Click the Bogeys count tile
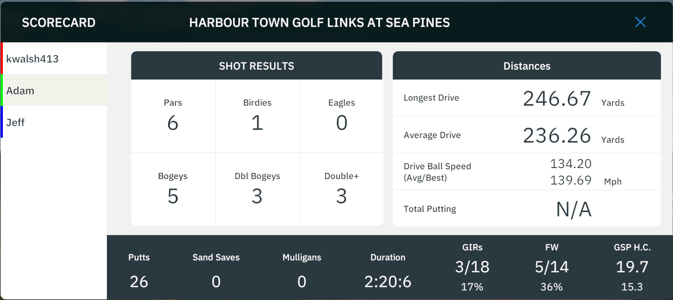Screen dimensions: 673x300 173,189
